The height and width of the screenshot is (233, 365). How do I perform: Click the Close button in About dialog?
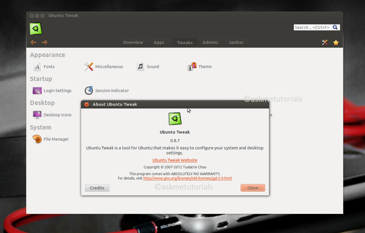253,188
